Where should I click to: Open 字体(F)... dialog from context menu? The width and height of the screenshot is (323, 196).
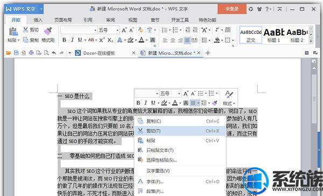180,182
